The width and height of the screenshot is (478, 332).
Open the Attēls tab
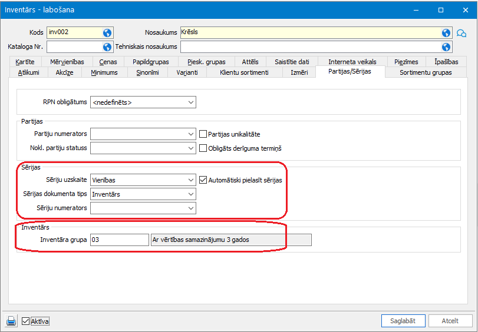click(250, 62)
